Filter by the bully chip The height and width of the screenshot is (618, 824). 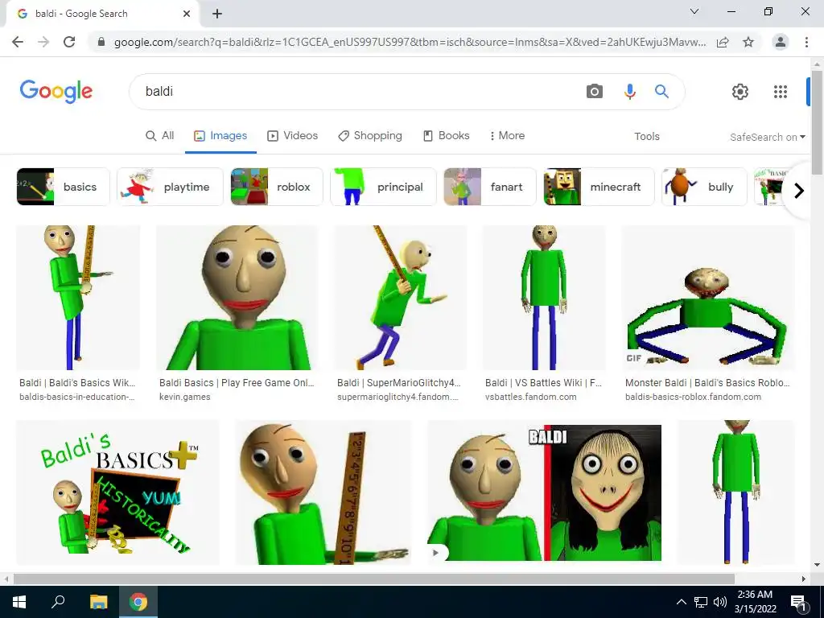point(704,187)
